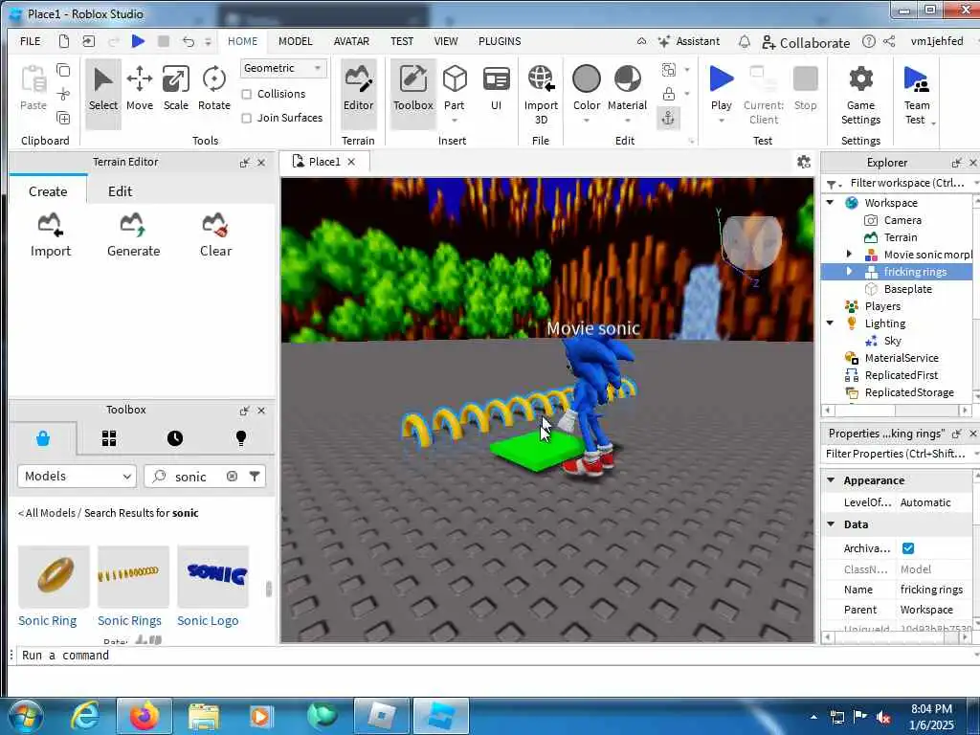Collapse the Data properties section
This screenshot has height=735, width=980.
(831, 523)
